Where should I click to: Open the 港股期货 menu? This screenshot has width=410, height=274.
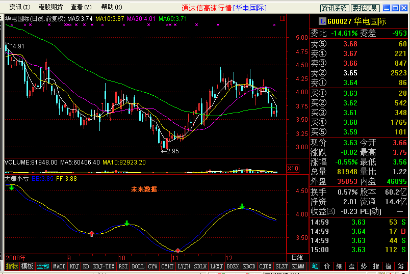tap(50, 7)
